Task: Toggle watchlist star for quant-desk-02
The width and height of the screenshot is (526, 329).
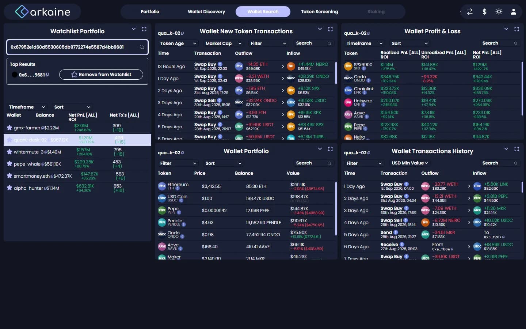Action: pyautogui.click(x=9, y=140)
